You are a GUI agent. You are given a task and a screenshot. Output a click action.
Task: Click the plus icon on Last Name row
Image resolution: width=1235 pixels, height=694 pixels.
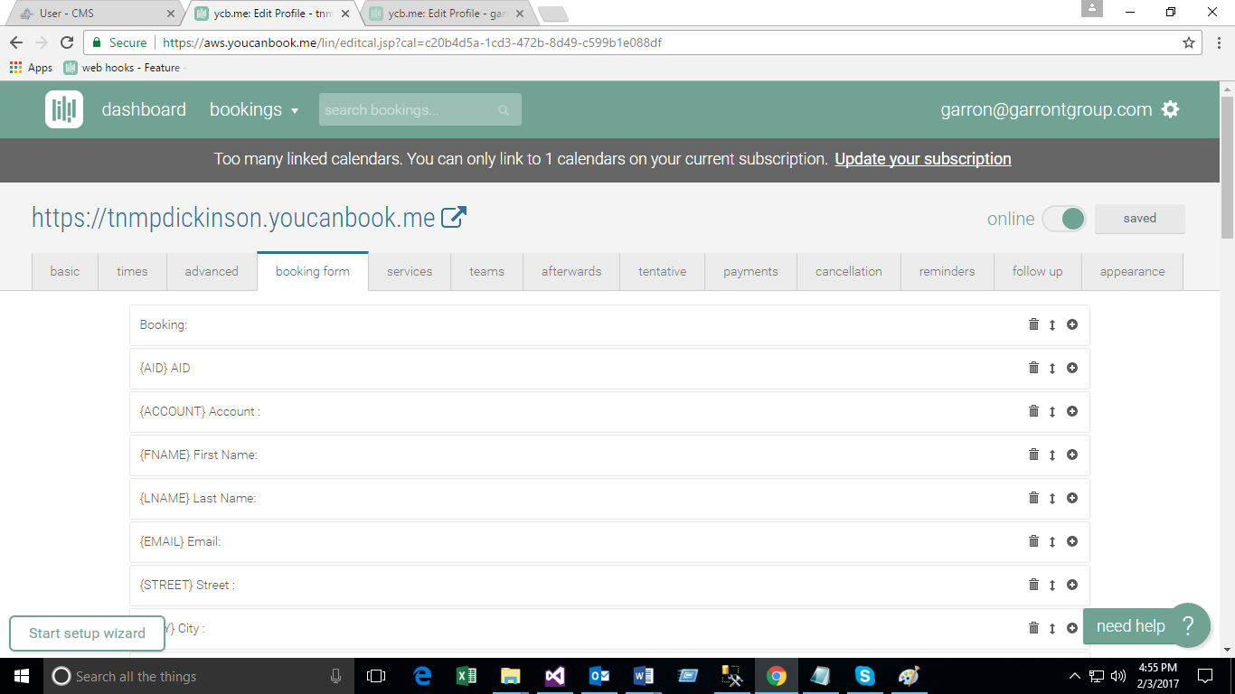point(1072,498)
